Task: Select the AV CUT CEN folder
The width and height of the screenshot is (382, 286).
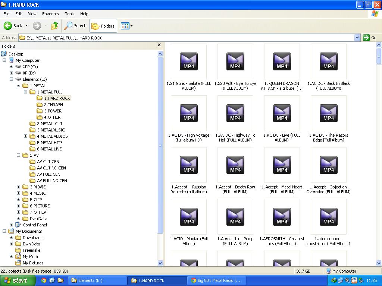Action: coord(44,162)
